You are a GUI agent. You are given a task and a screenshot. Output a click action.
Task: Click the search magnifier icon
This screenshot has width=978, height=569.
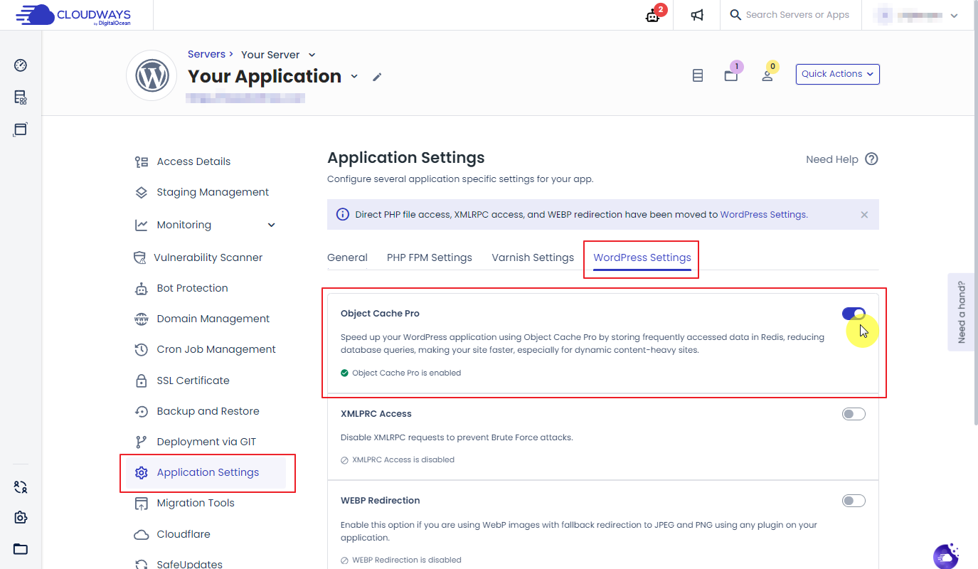[735, 15]
